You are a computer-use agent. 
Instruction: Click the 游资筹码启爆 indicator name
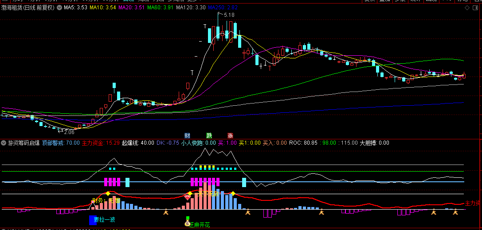24,143
